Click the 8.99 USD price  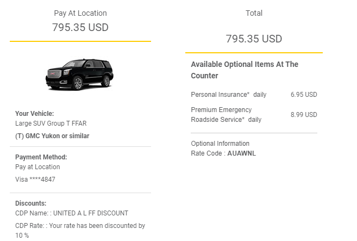click(304, 115)
